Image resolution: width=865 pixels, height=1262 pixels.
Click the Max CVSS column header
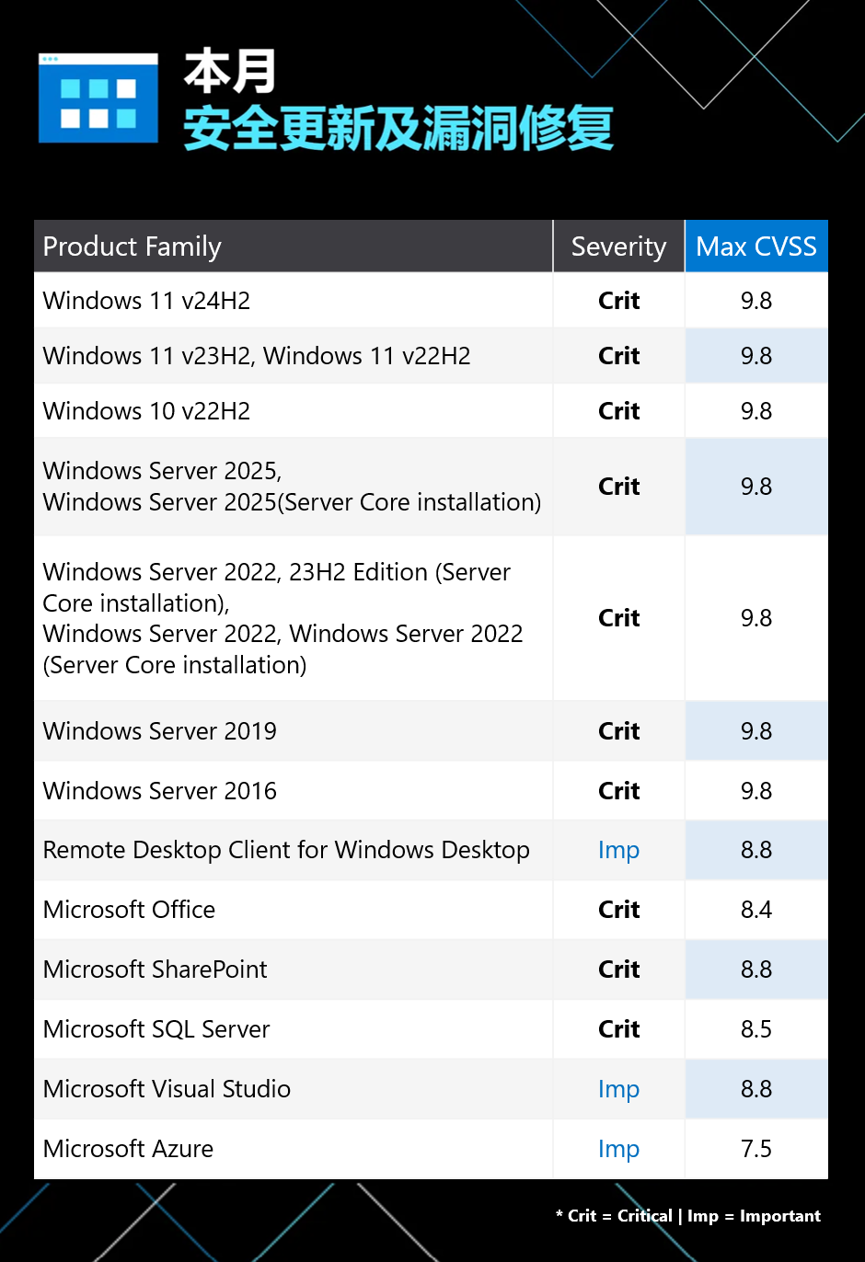click(x=756, y=247)
